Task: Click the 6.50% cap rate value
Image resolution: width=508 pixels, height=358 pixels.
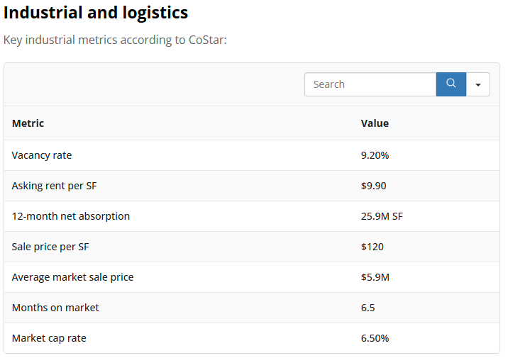Action: (x=375, y=338)
